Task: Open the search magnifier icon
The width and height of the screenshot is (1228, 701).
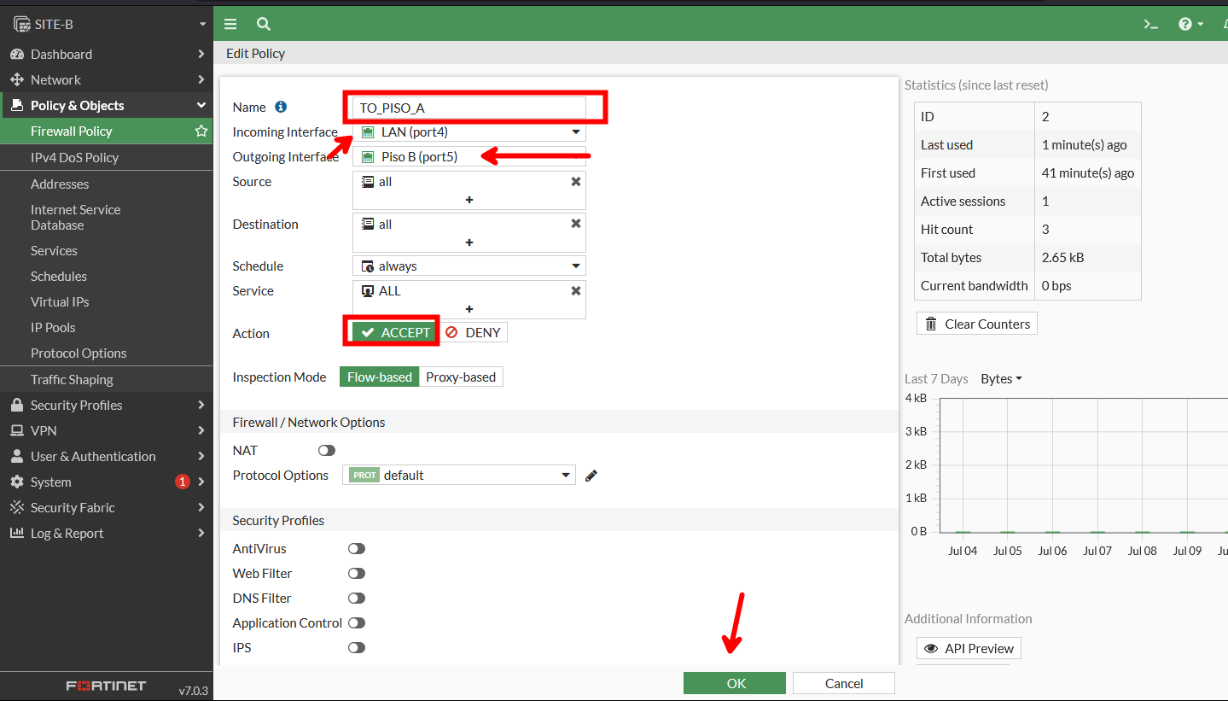Action: (264, 24)
